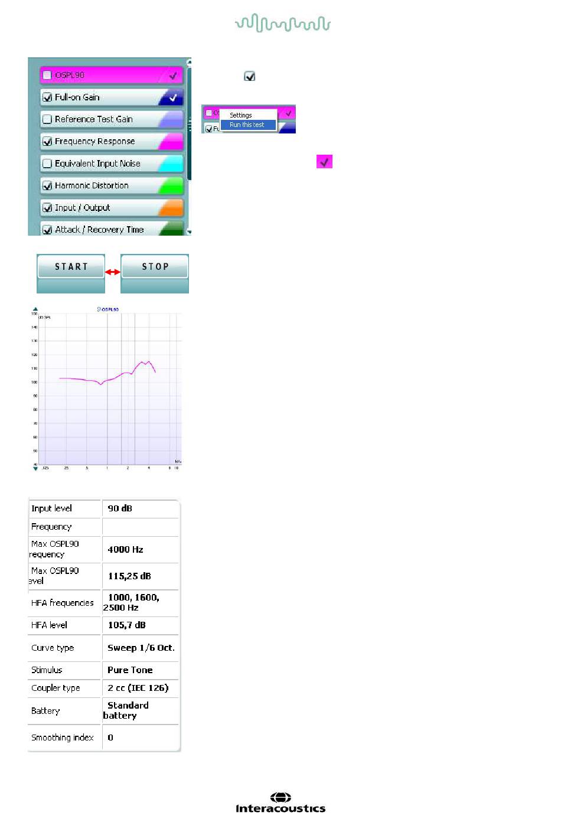Screen dimensions: 561x819
Task: Click the Interacoustics logo
Action: click(280, 803)
